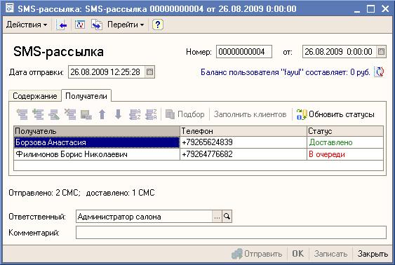
Task: Open the Перейти dropdown menu
Action: (126, 25)
